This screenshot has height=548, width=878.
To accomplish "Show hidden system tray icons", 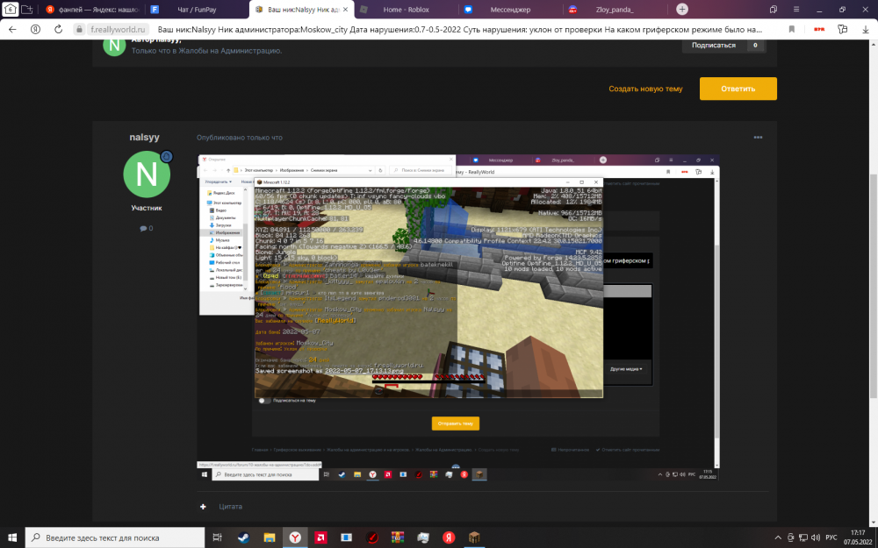I will pyautogui.click(x=779, y=537).
